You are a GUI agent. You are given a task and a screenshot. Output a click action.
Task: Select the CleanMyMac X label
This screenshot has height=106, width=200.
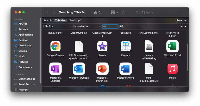(x=79, y=33)
